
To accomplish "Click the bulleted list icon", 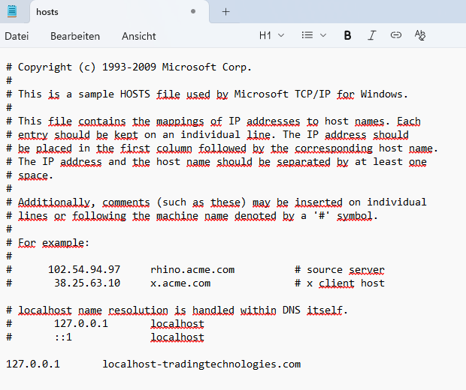I will 307,35.
